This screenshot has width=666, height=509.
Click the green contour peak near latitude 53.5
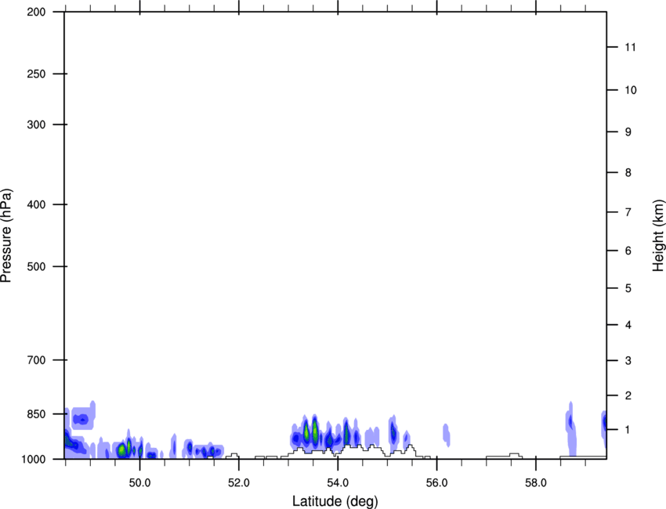315,431
